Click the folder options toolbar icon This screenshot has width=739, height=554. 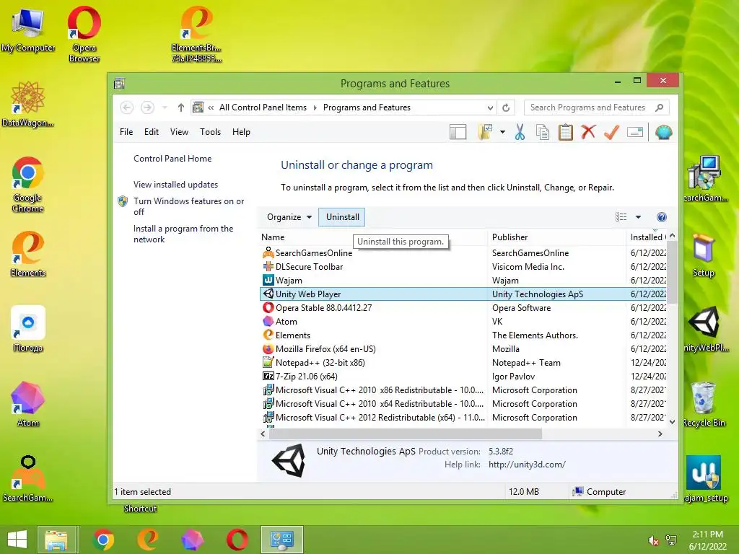pyautogui.click(x=485, y=133)
